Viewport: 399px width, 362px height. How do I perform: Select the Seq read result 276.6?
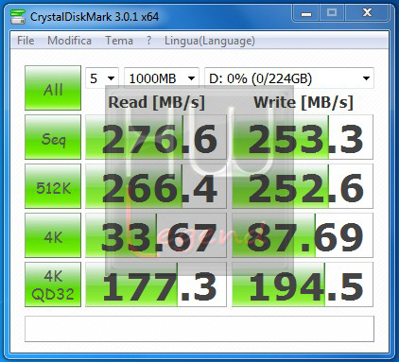pos(156,137)
